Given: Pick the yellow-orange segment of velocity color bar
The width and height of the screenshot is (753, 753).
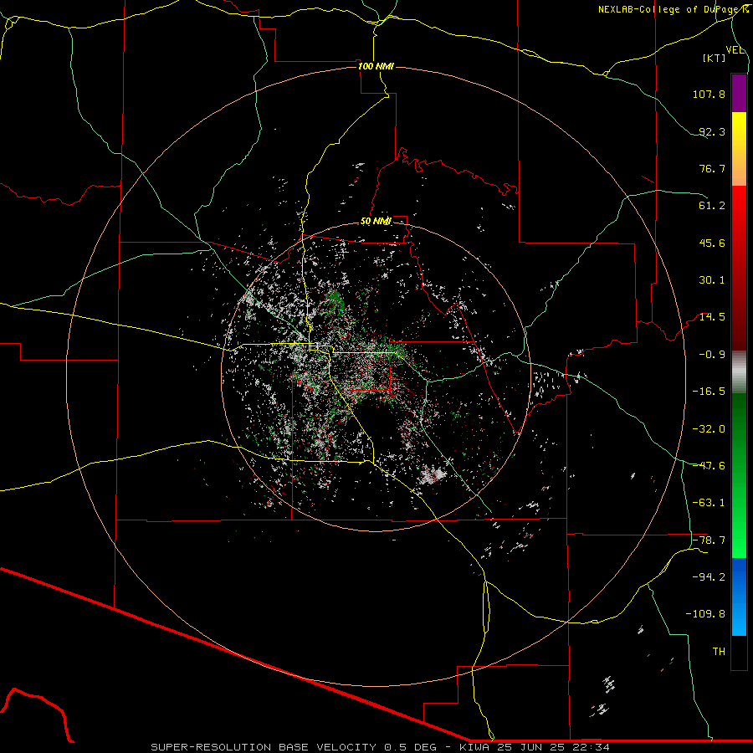Looking at the screenshot, I should tap(739, 149).
